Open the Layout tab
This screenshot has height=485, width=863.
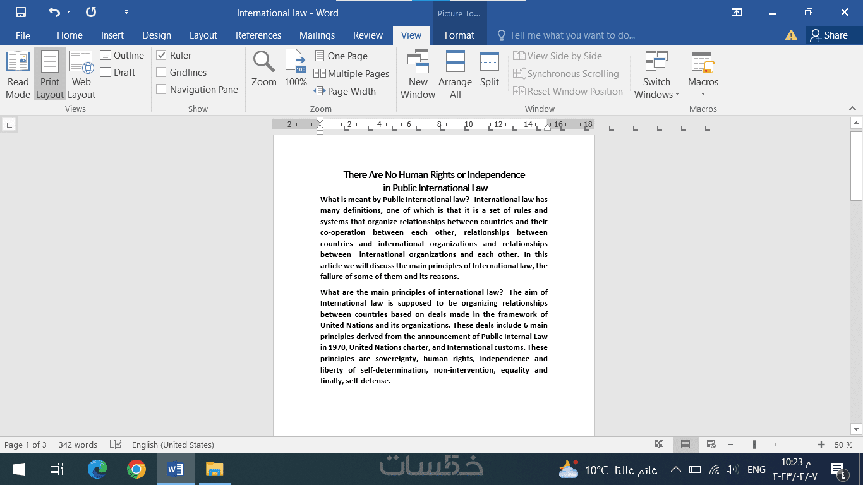(x=203, y=35)
